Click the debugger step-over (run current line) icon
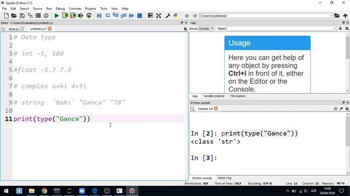The image size is (350, 196). (108, 16)
